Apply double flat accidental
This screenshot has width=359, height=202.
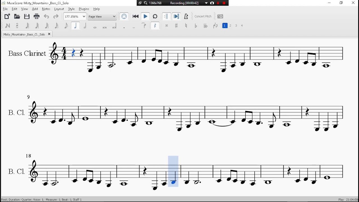click(x=206, y=26)
